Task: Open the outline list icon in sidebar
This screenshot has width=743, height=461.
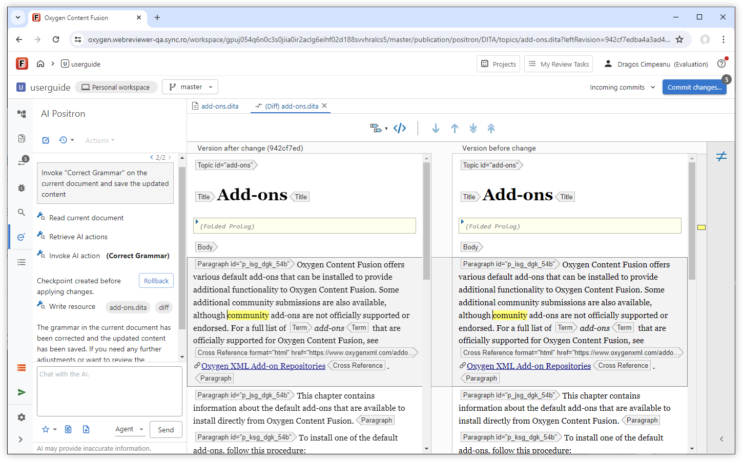Action: coord(22,262)
